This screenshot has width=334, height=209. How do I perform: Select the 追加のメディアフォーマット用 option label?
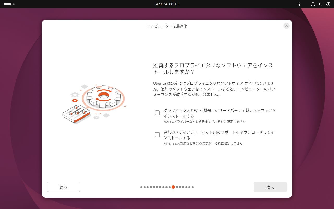tap(219, 135)
